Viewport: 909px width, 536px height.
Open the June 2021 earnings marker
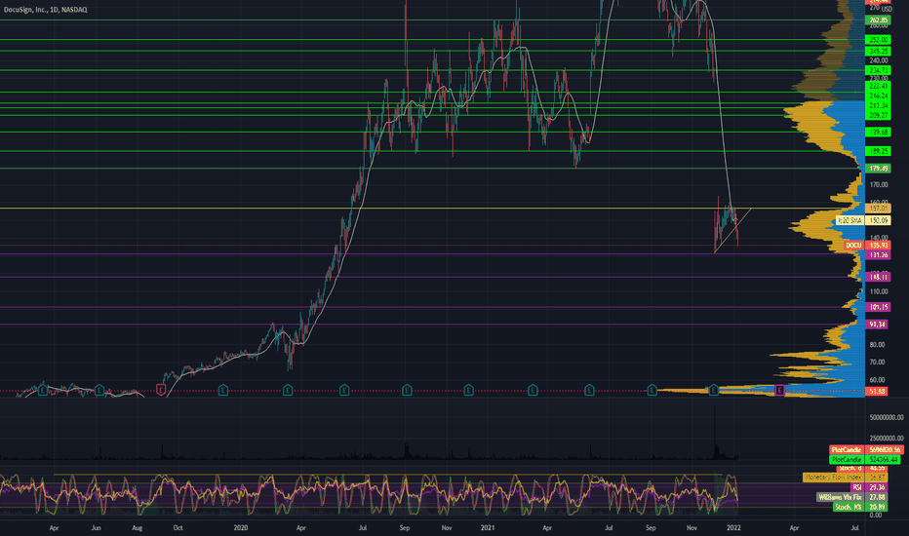point(589,391)
